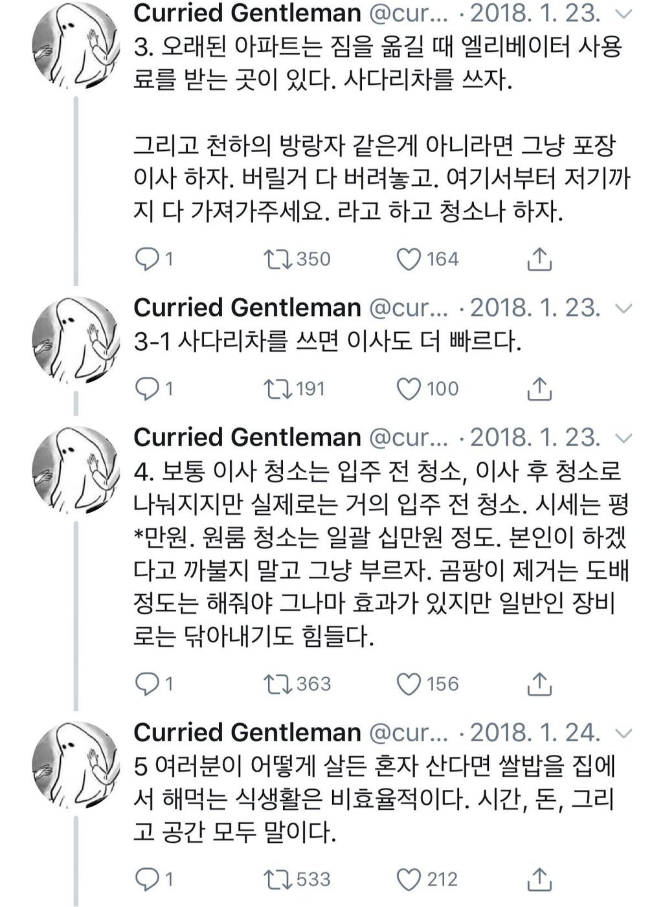Like the tweet with 164 likes

(x=409, y=259)
